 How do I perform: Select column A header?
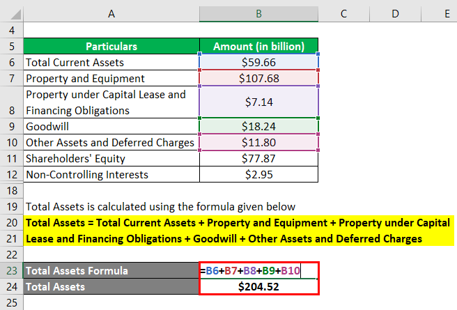(111, 14)
